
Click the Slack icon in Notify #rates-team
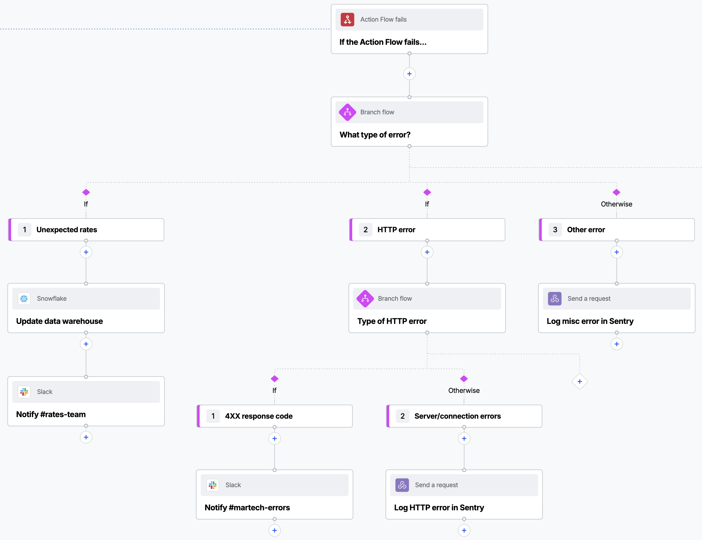[x=24, y=392]
